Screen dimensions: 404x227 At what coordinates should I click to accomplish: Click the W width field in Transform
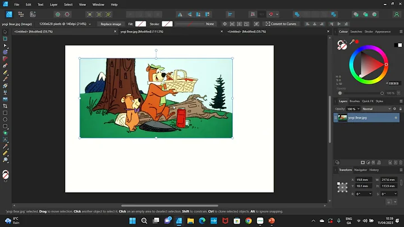(388, 180)
